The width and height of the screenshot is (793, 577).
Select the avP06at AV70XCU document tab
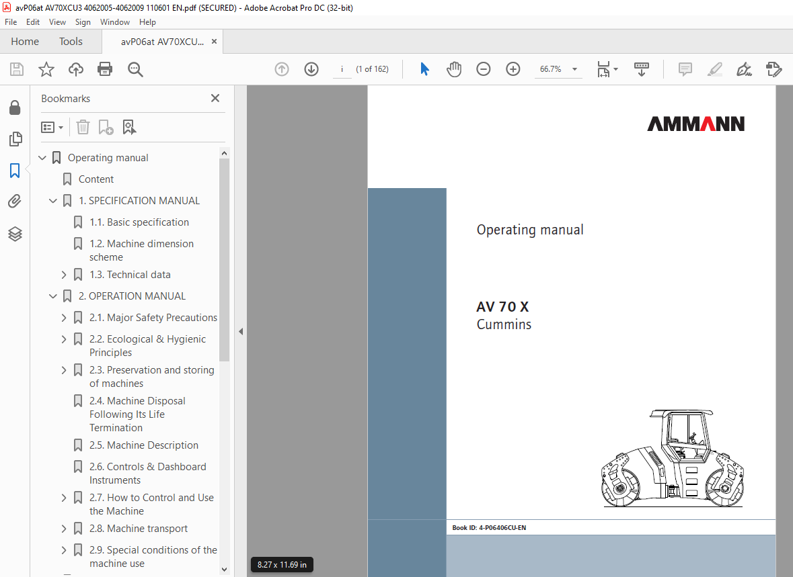point(162,42)
